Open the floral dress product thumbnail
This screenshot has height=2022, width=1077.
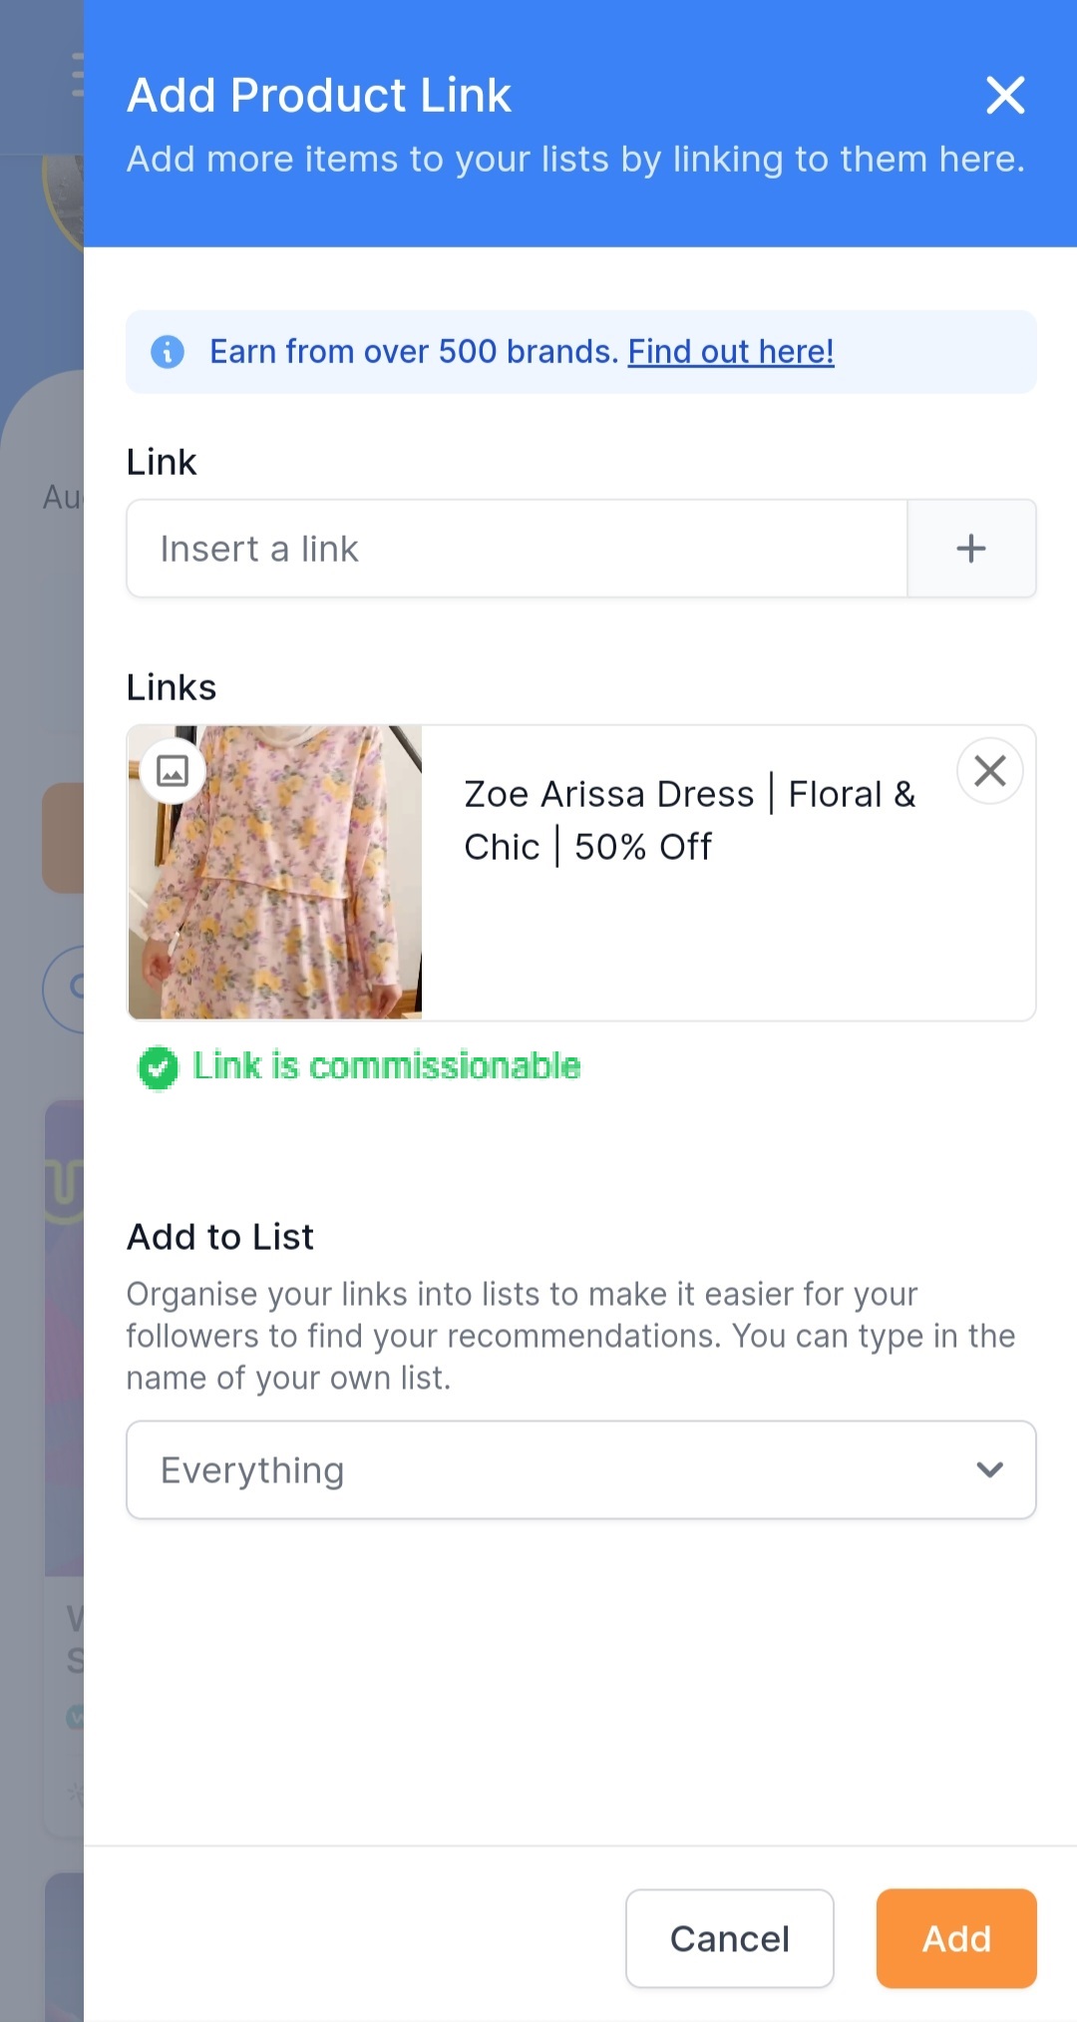(x=275, y=873)
